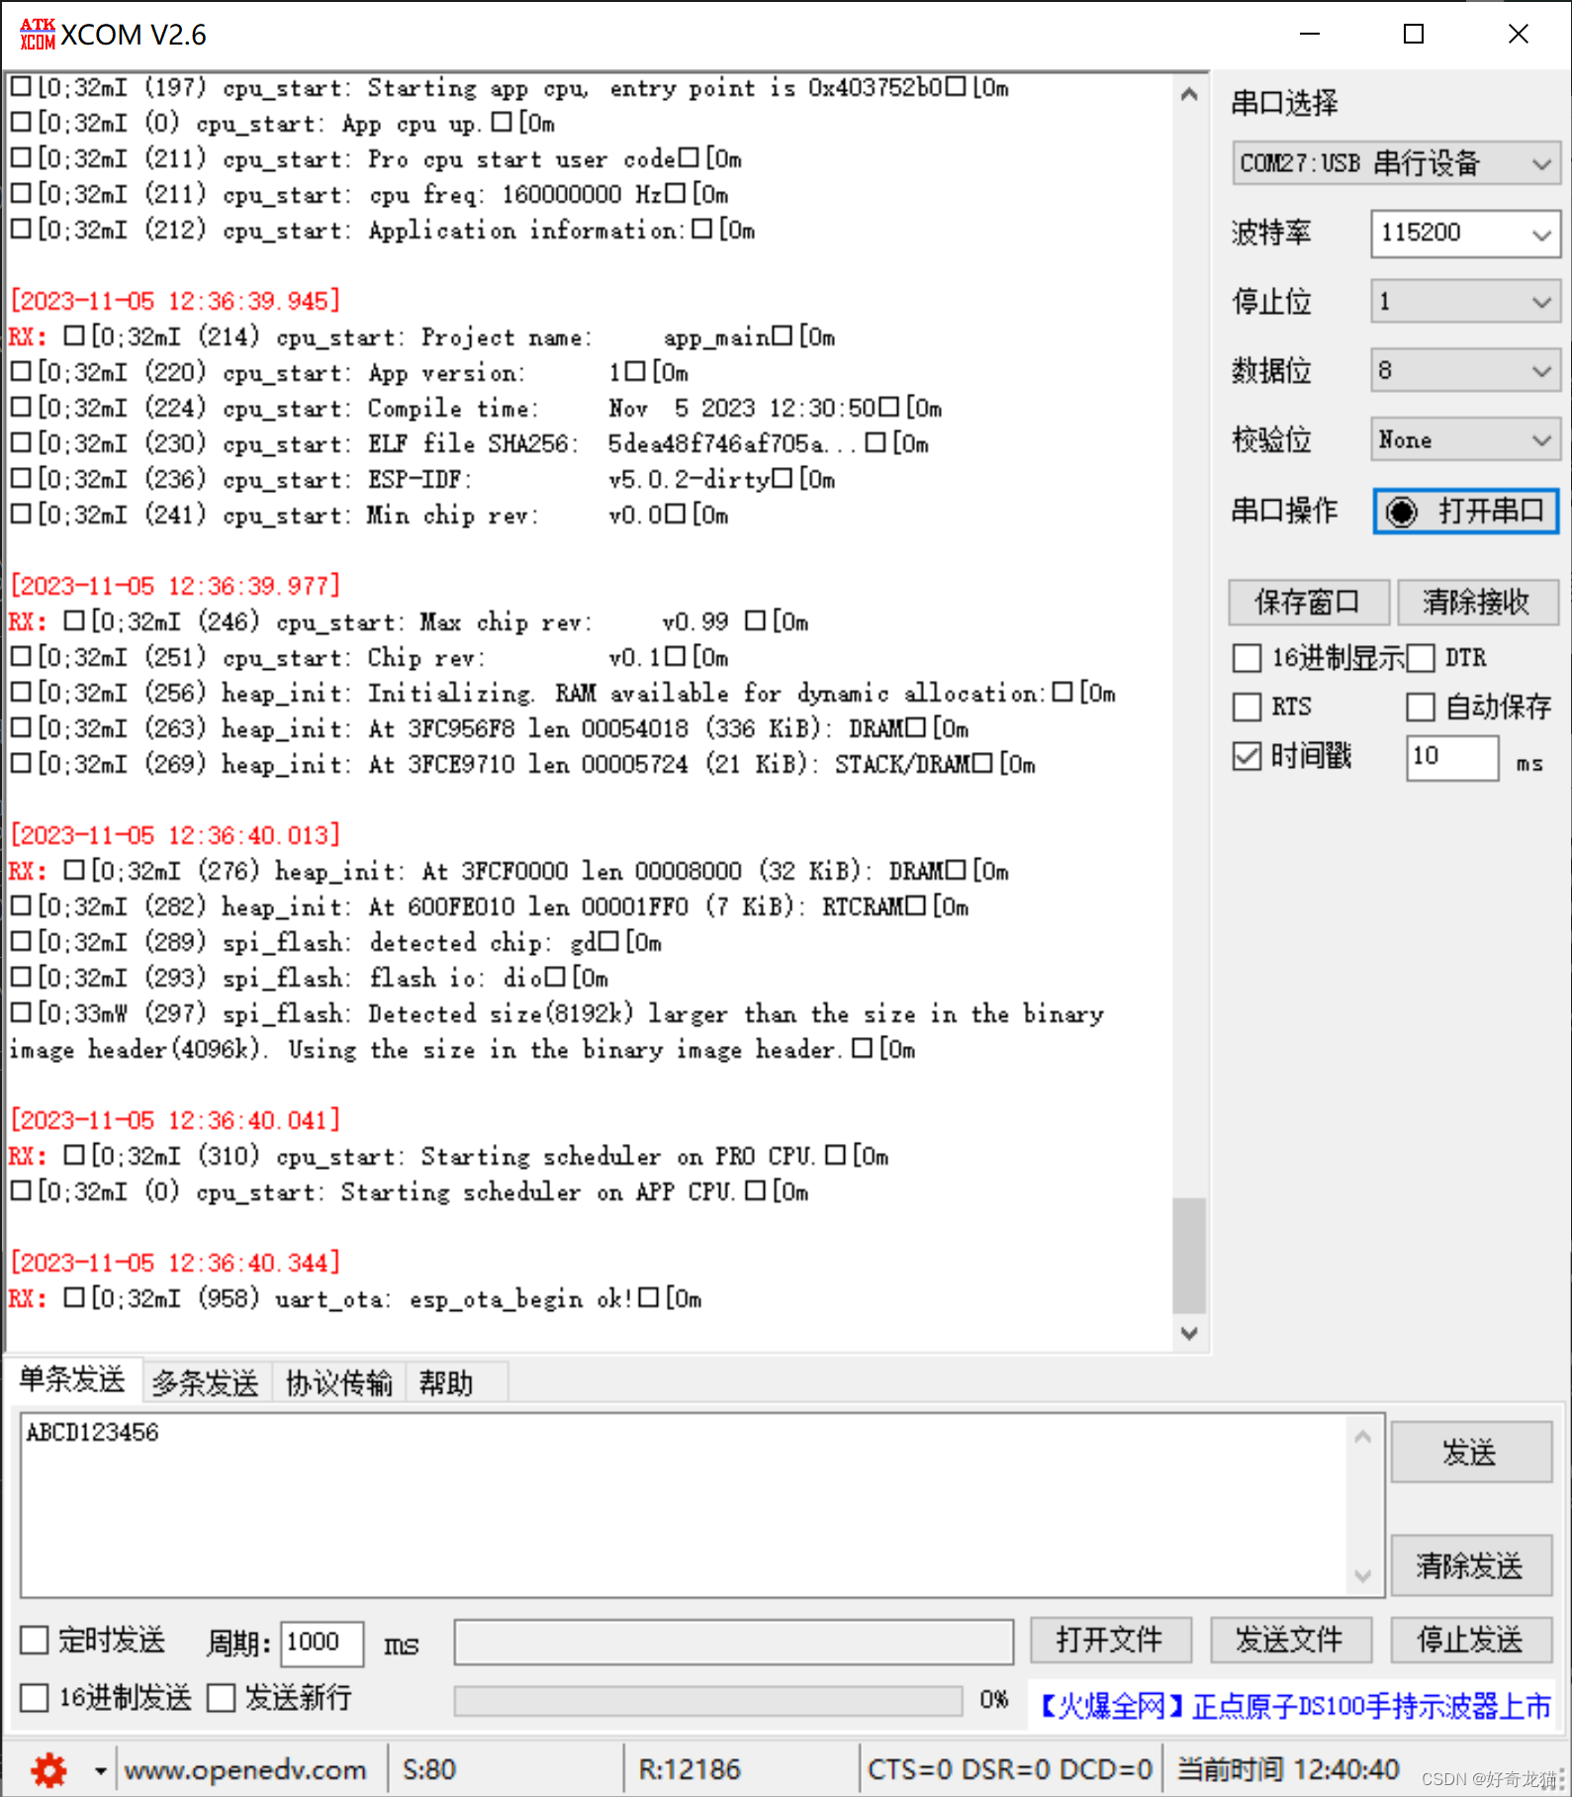Click the 当前时间 12:40:40 clock text
Image resolution: width=1572 pixels, height=1797 pixels.
pos(1288,1769)
